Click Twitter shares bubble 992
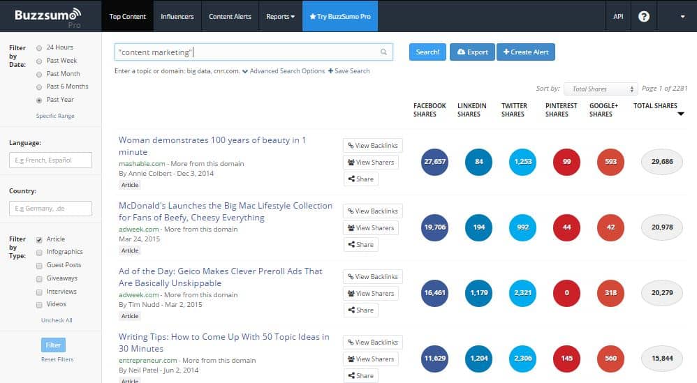 [x=522, y=227]
